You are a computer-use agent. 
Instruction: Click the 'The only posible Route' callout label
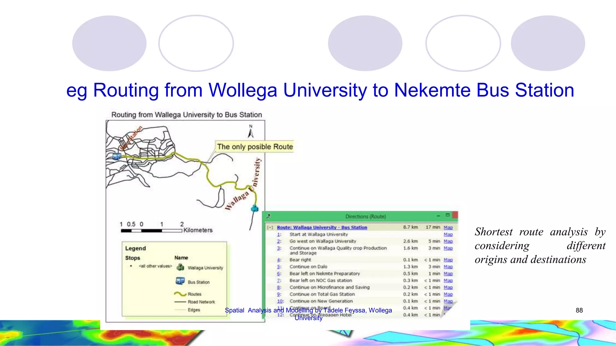pos(255,147)
